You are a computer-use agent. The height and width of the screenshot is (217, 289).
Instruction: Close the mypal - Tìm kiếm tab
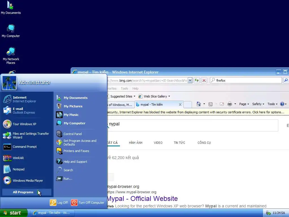tap(180, 105)
